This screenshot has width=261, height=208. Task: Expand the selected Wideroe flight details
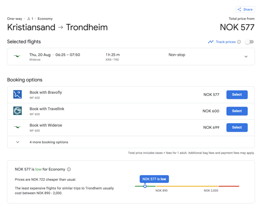tap(246, 57)
